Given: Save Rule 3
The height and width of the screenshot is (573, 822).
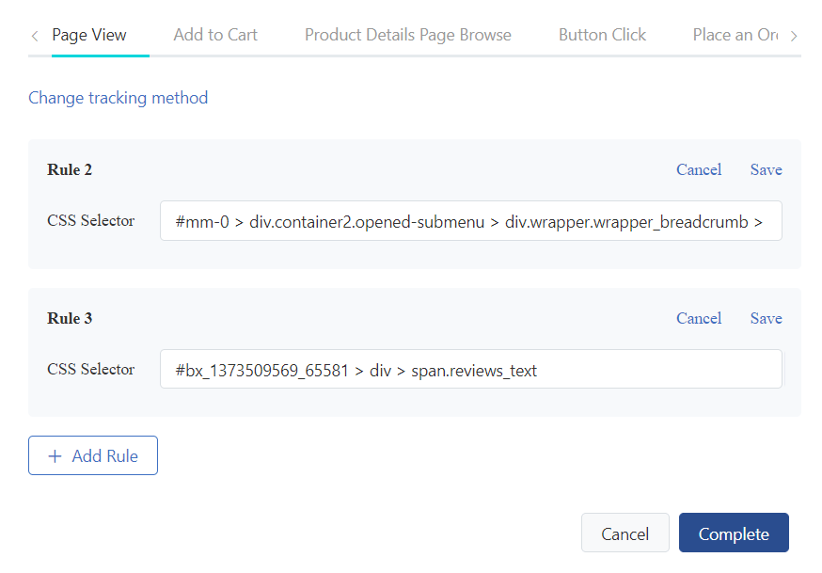Looking at the screenshot, I should pyautogui.click(x=766, y=318).
